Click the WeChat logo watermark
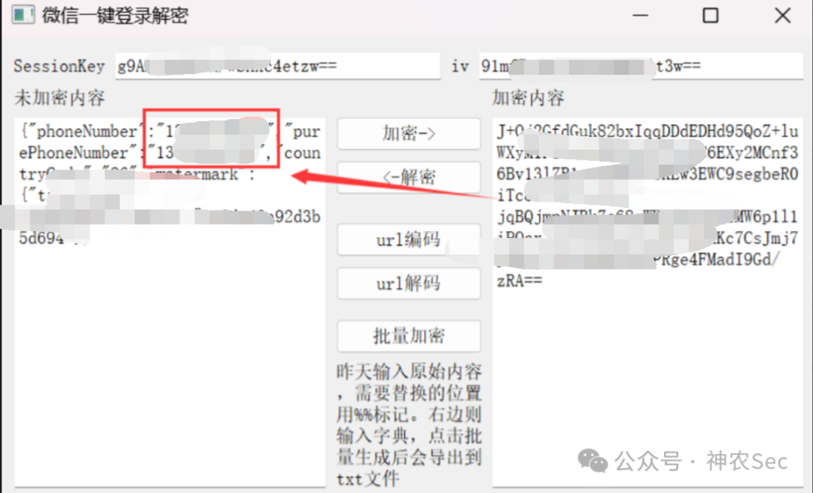This screenshot has width=813, height=493. pos(592,461)
